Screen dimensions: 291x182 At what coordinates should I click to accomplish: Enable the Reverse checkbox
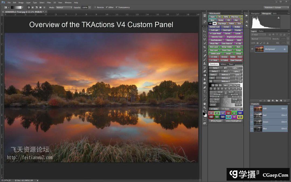pos(95,7)
